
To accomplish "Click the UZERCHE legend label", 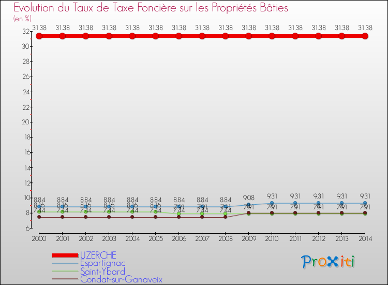I will coord(98,255).
